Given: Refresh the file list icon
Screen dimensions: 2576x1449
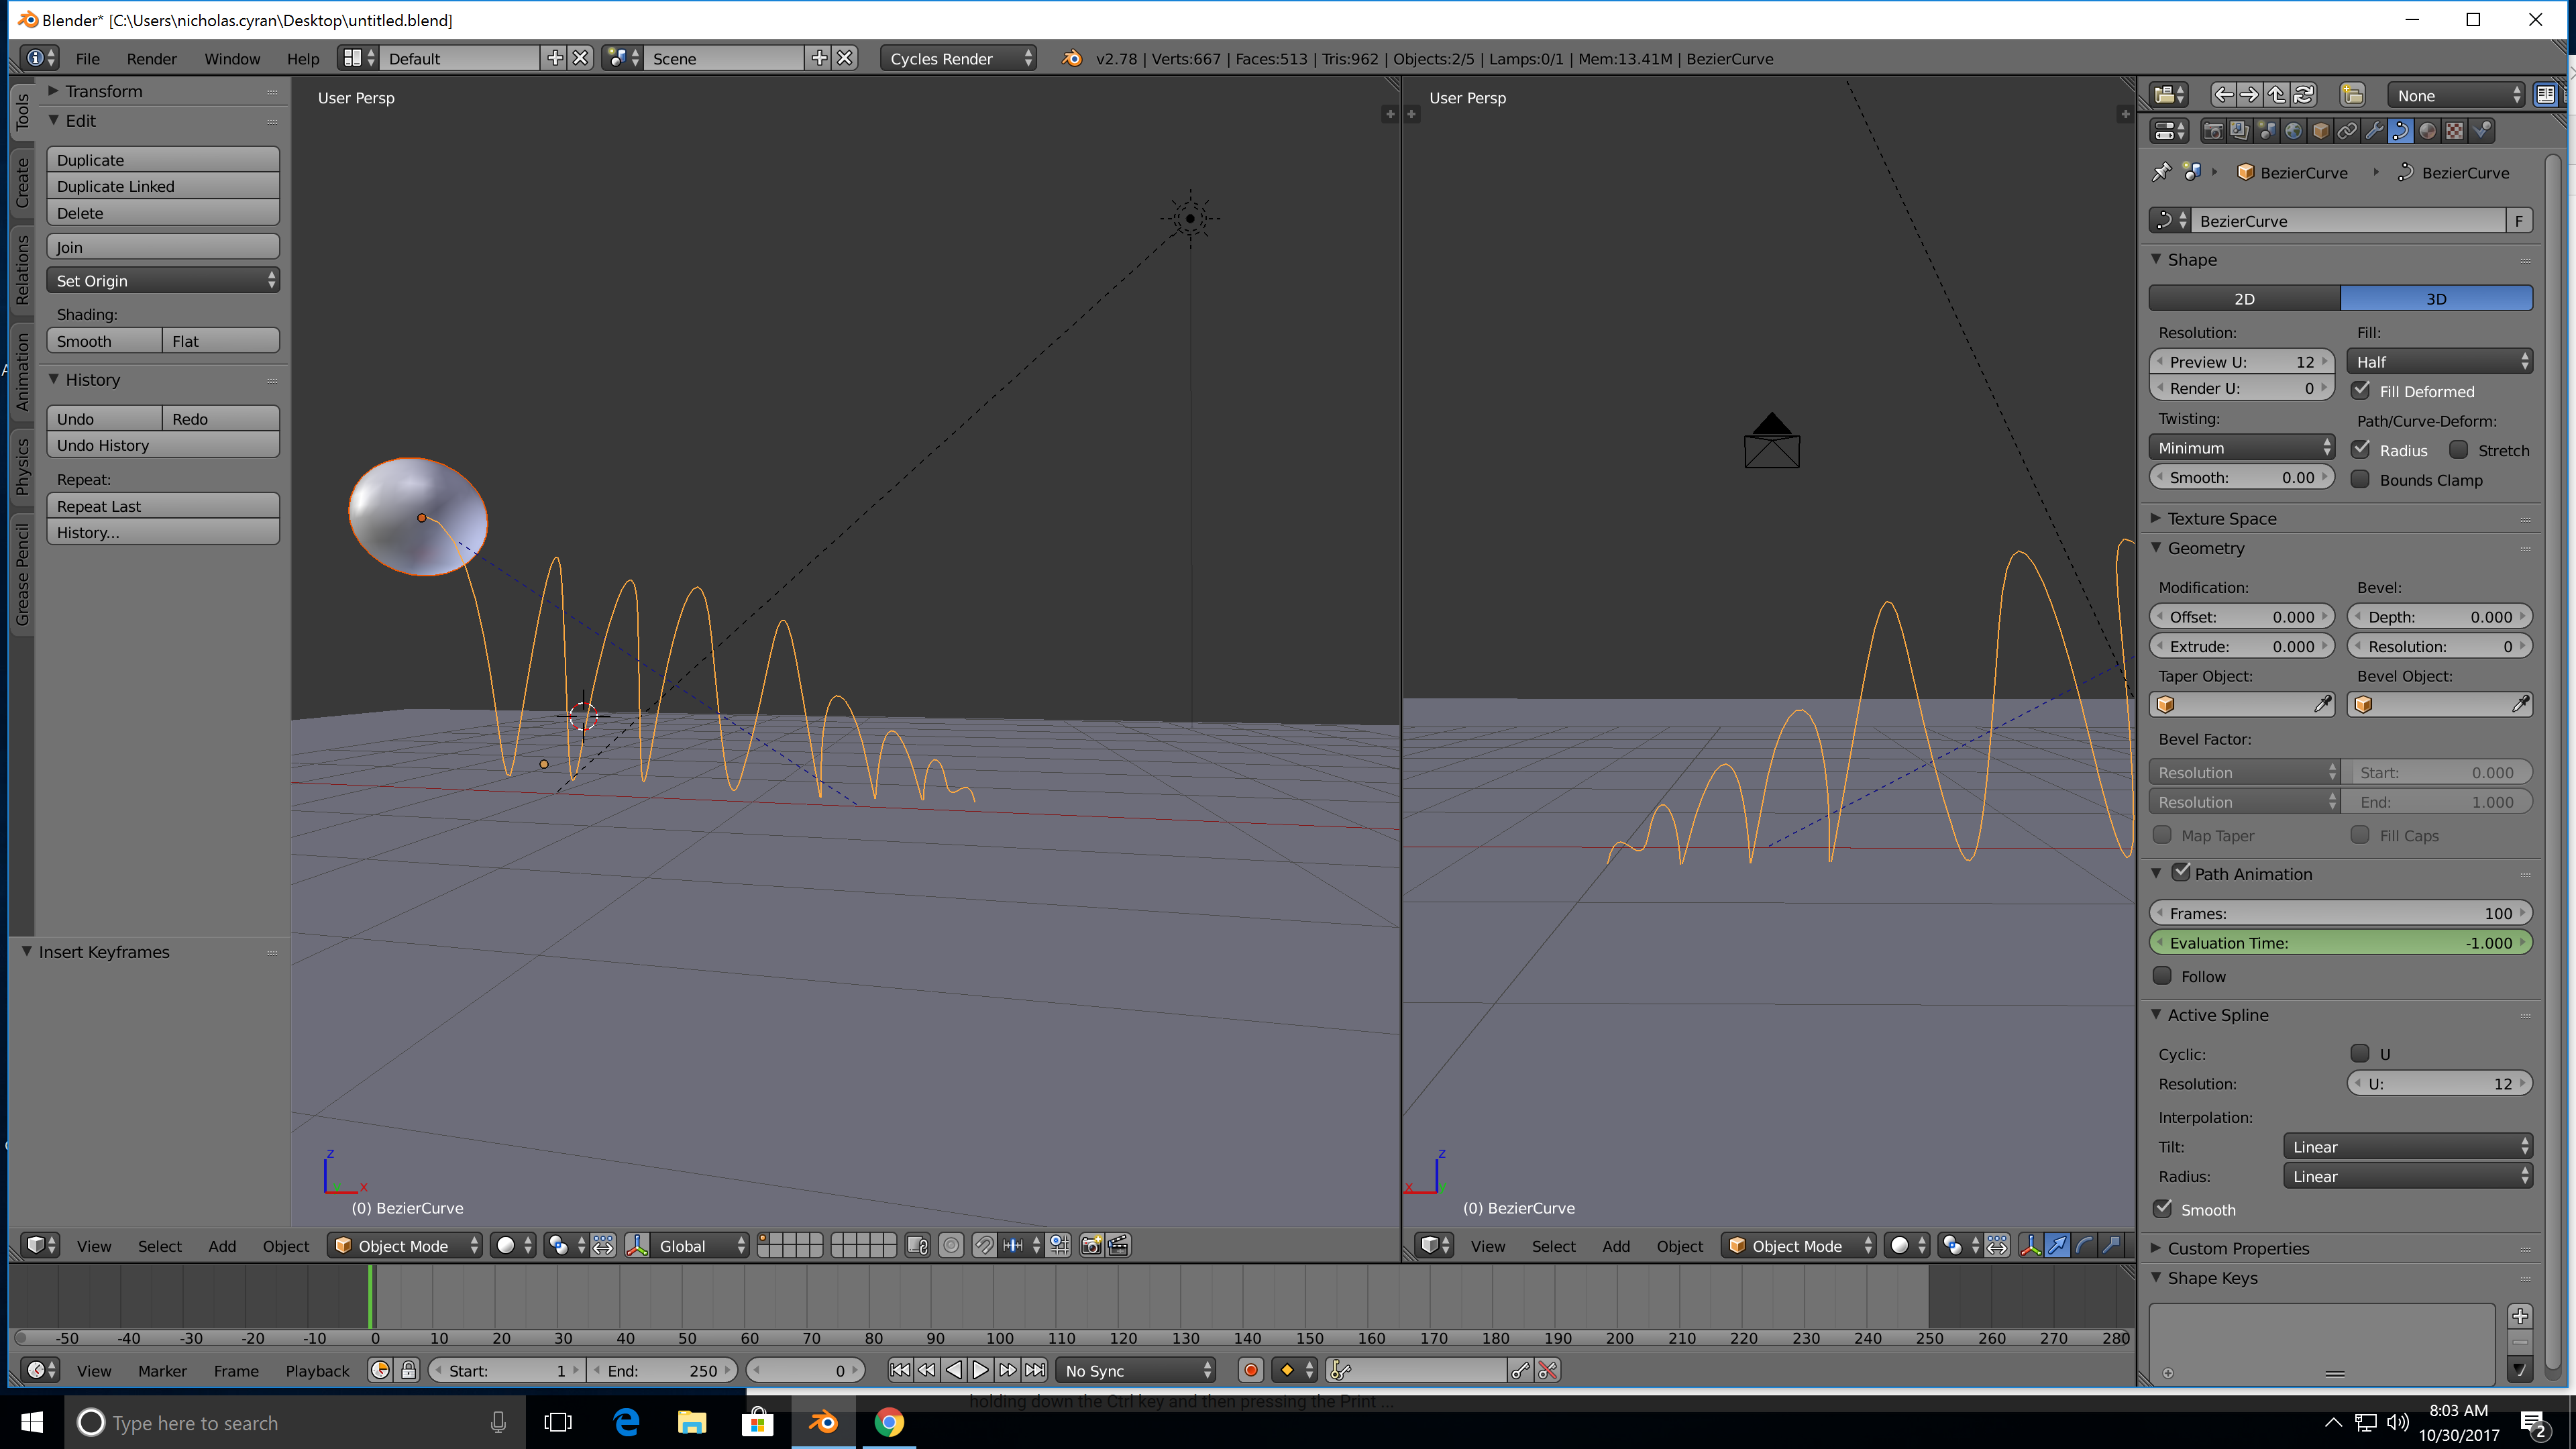Looking at the screenshot, I should [2304, 95].
